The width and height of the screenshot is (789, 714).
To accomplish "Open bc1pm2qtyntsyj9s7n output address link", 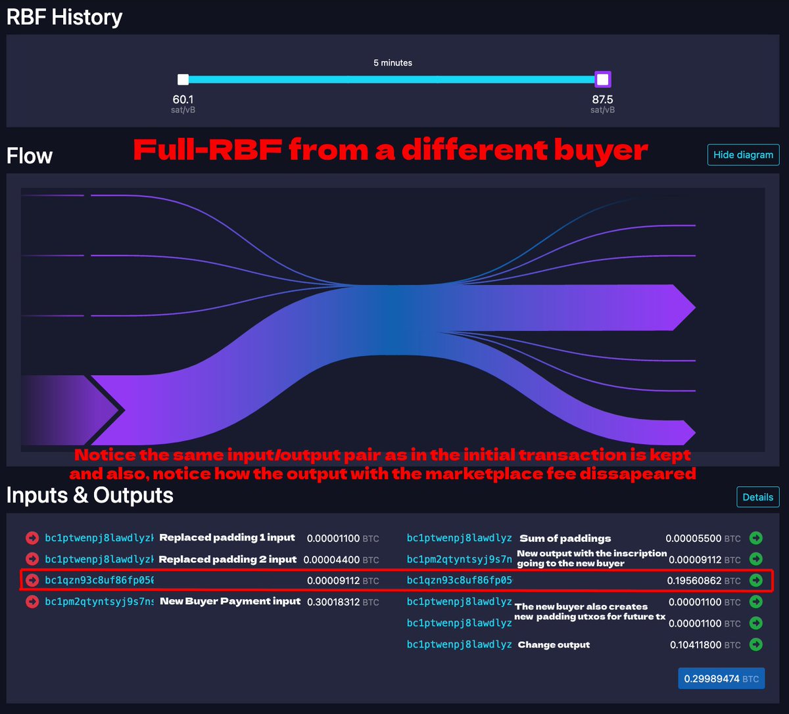I will pyautogui.click(x=460, y=560).
